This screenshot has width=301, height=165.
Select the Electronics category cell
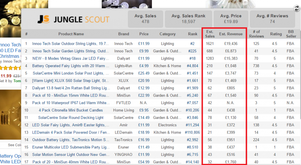coord(167,125)
